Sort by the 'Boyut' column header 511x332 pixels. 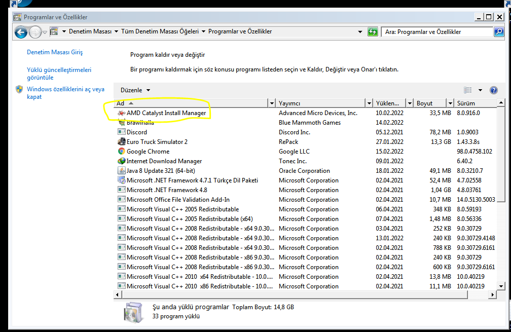430,103
